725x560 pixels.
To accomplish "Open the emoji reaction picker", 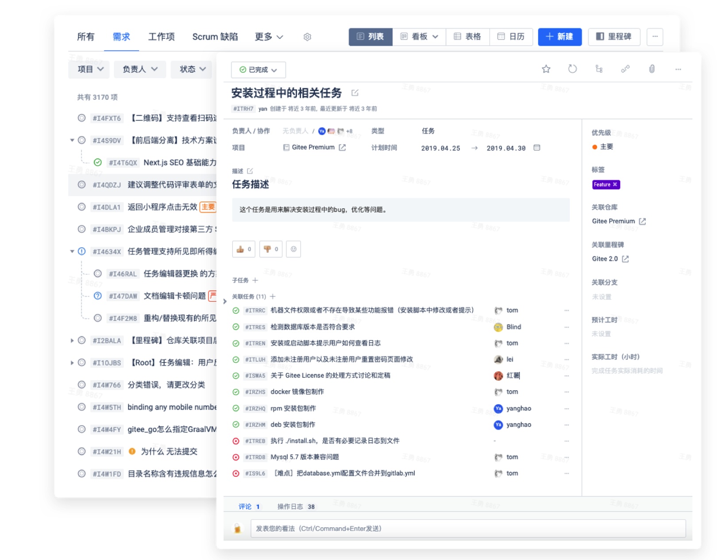I will (293, 249).
